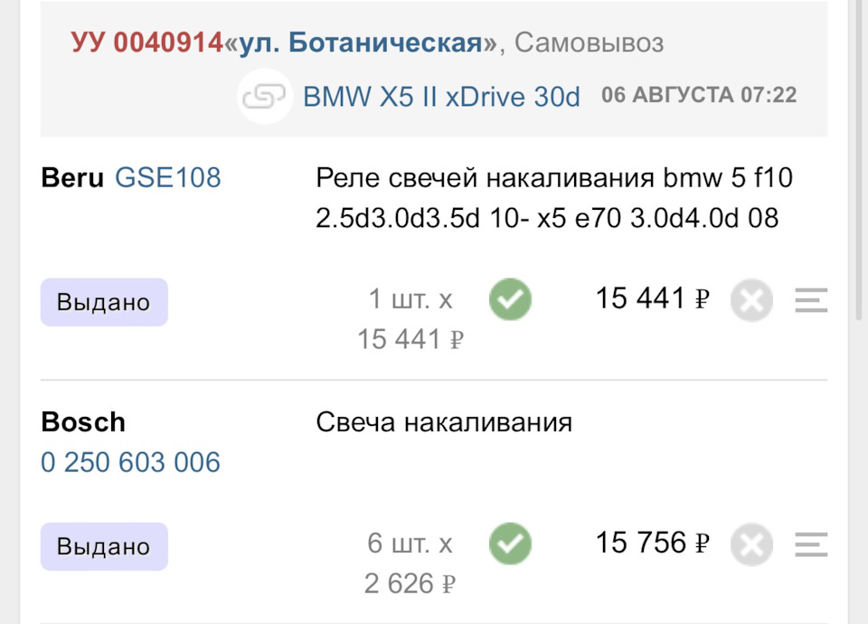The height and width of the screenshot is (624, 868).
Task: Click green checkmark for Bosch glow plug item
Action: (x=510, y=544)
